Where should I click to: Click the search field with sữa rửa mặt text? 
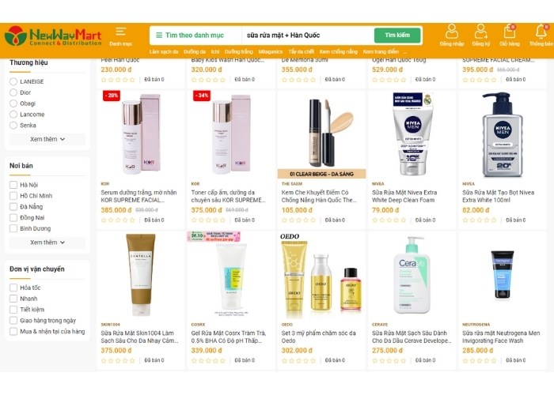[307, 36]
